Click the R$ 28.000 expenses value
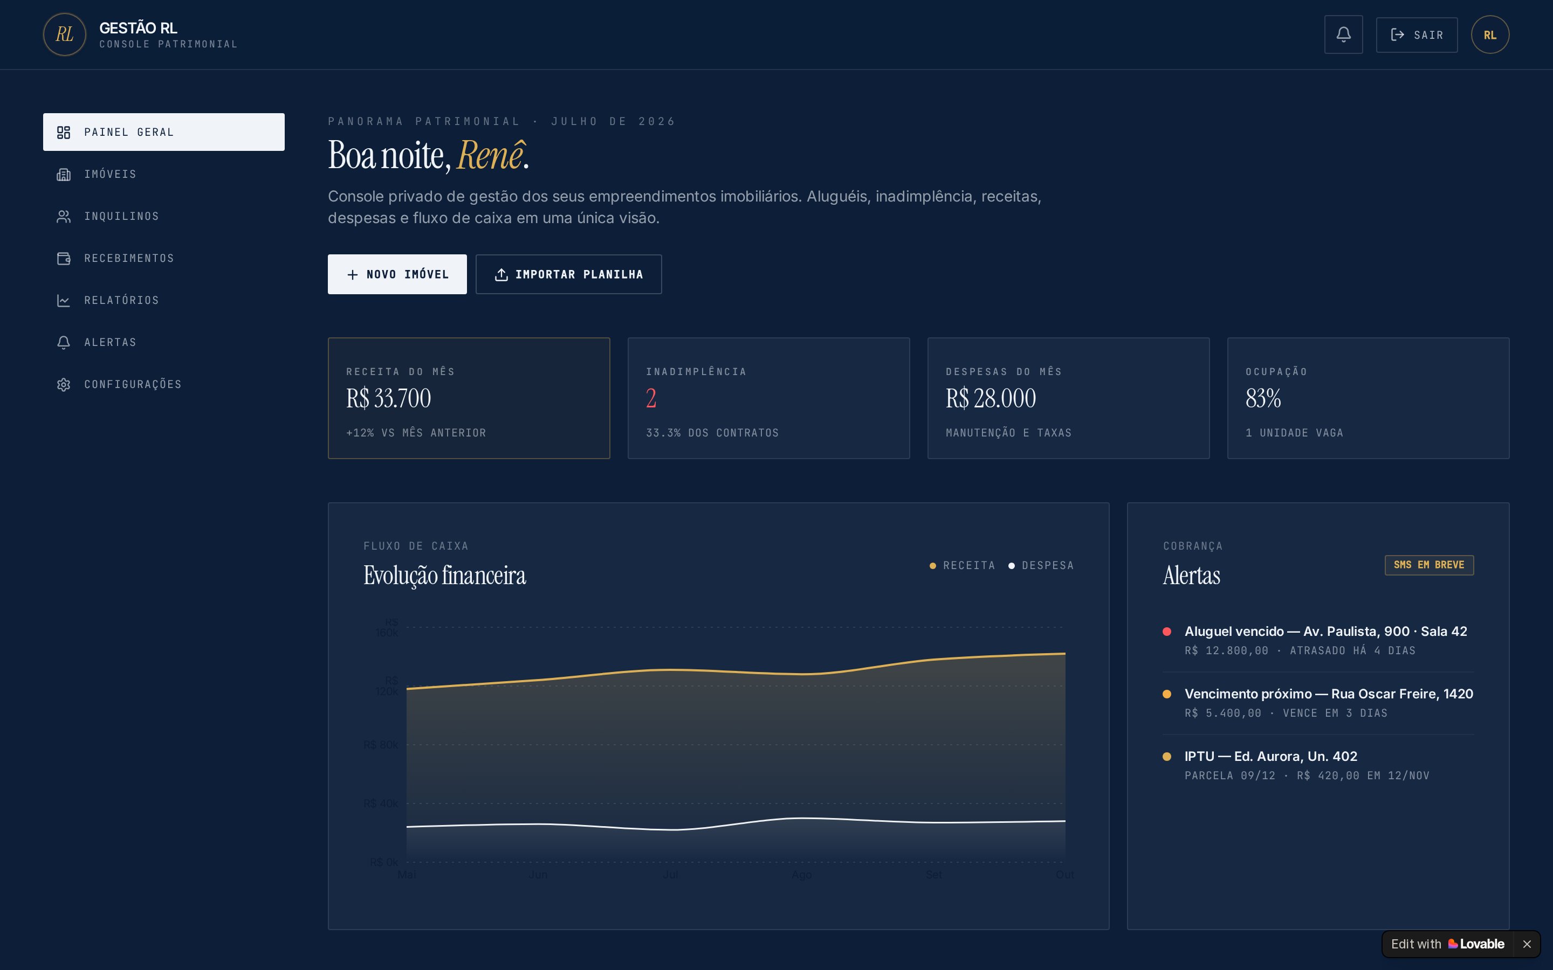The image size is (1553, 970). click(x=990, y=398)
